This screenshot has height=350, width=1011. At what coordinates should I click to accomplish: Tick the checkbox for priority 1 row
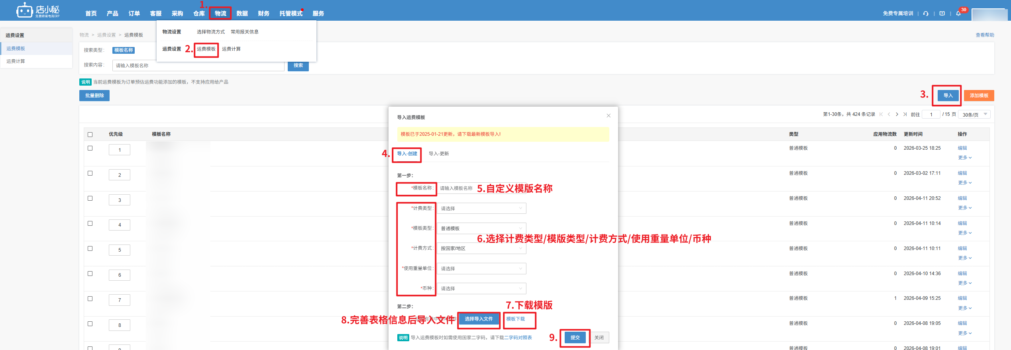[90, 148]
